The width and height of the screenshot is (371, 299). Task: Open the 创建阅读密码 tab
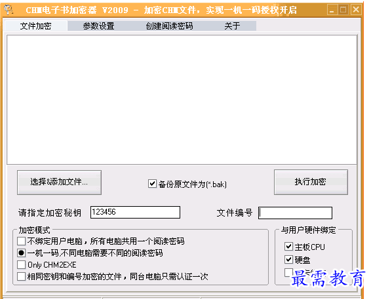point(169,26)
